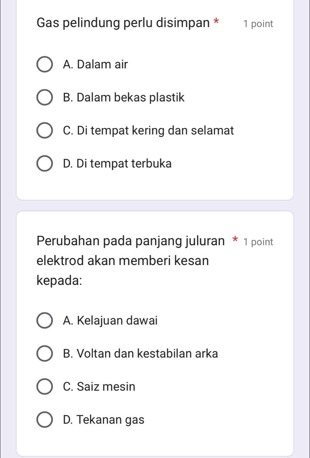Image resolution: width=310 pixels, height=458 pixels.
Task: Click the 'D. Tekanan gas' option text
Action: pyautogui.click(x=104, y=420)
